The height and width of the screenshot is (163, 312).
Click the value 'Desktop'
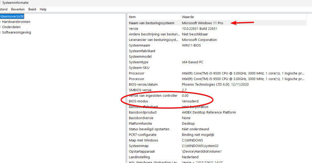(x=188, y=123)
